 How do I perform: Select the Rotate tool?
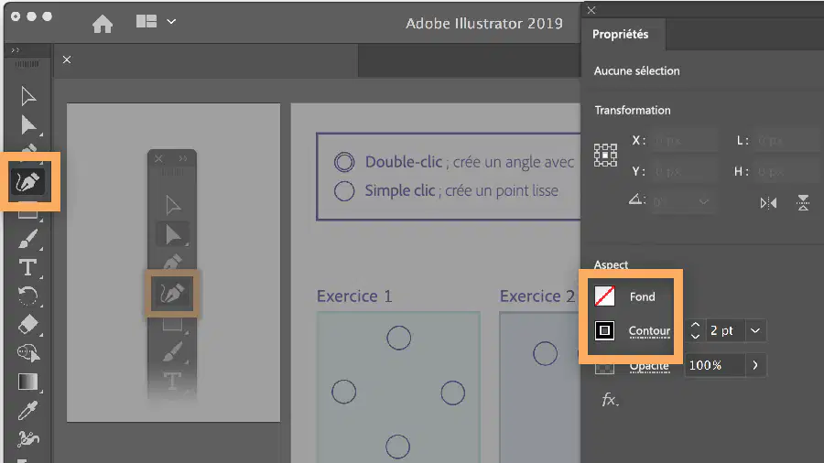pyautogui.click(x=27, y=296)
